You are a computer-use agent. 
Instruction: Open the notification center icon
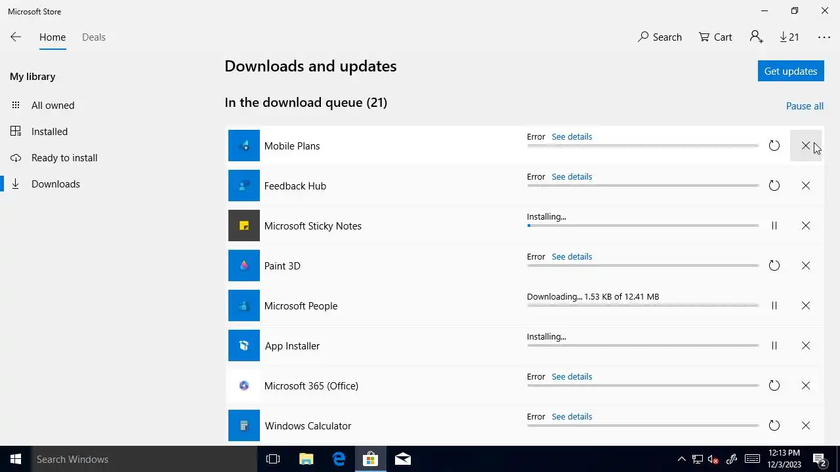(819, 459)
